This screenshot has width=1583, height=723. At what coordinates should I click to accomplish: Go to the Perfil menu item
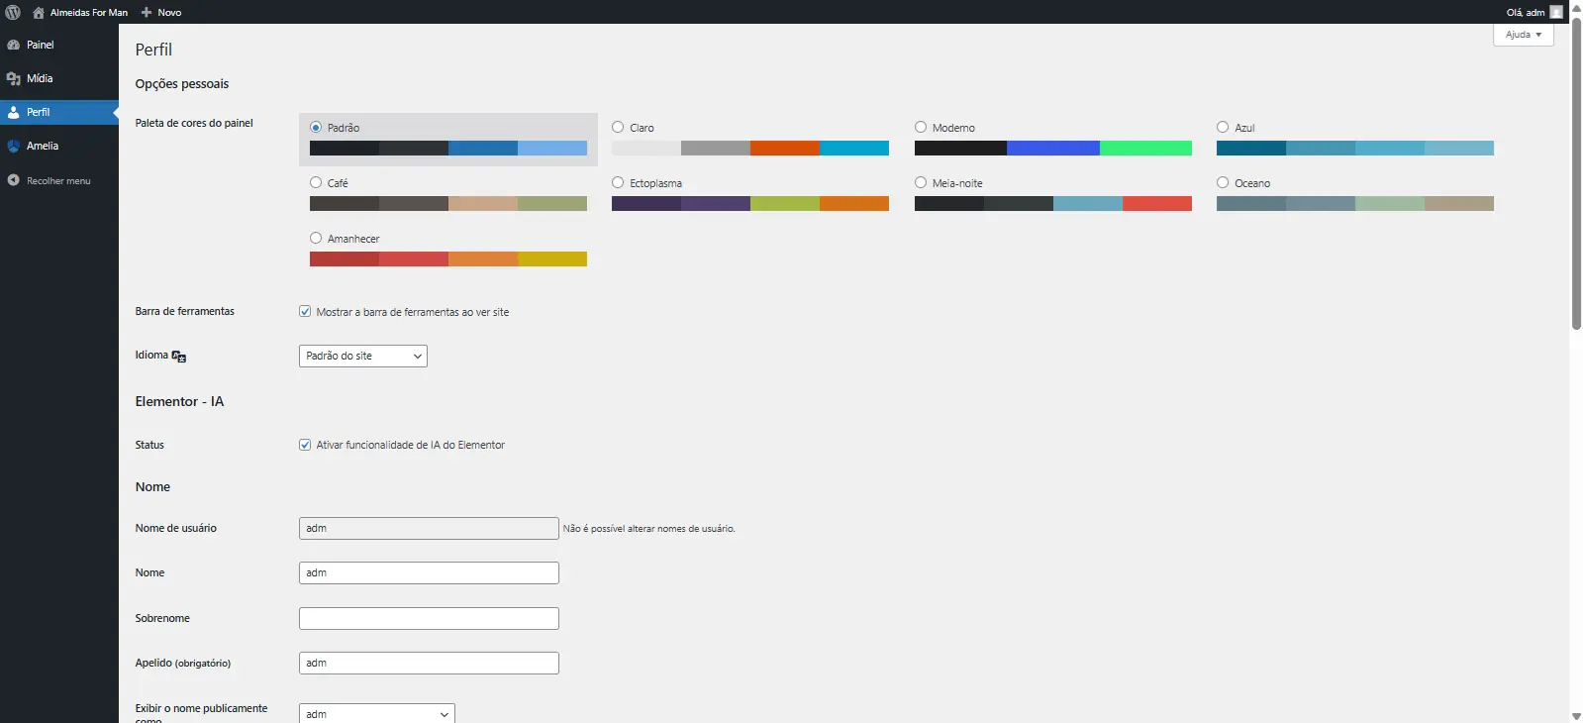click(x=39, y=112)
